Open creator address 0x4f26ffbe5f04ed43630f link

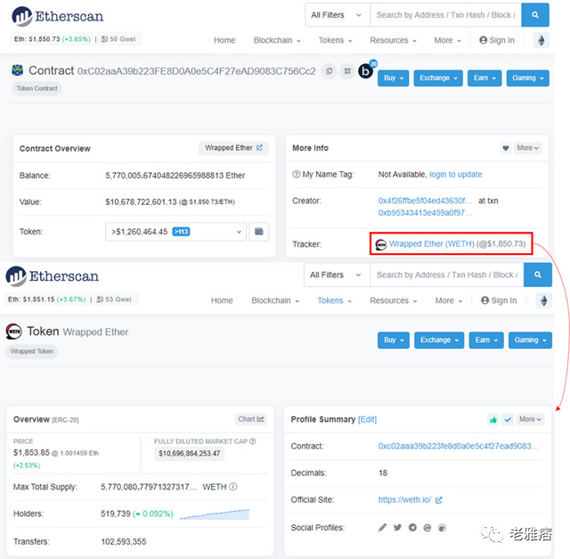425,201
